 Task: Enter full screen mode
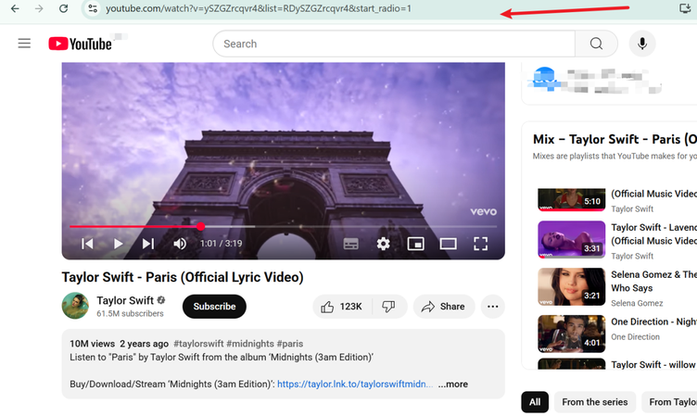point(480,244)
